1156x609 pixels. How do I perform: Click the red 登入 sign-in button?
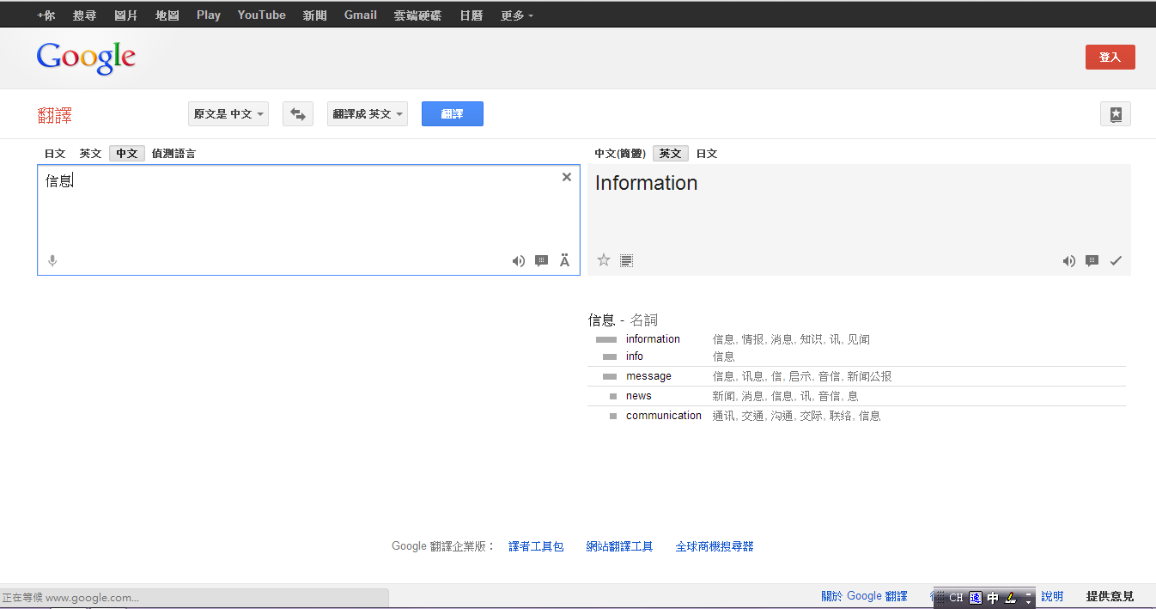click(1110, 57)
